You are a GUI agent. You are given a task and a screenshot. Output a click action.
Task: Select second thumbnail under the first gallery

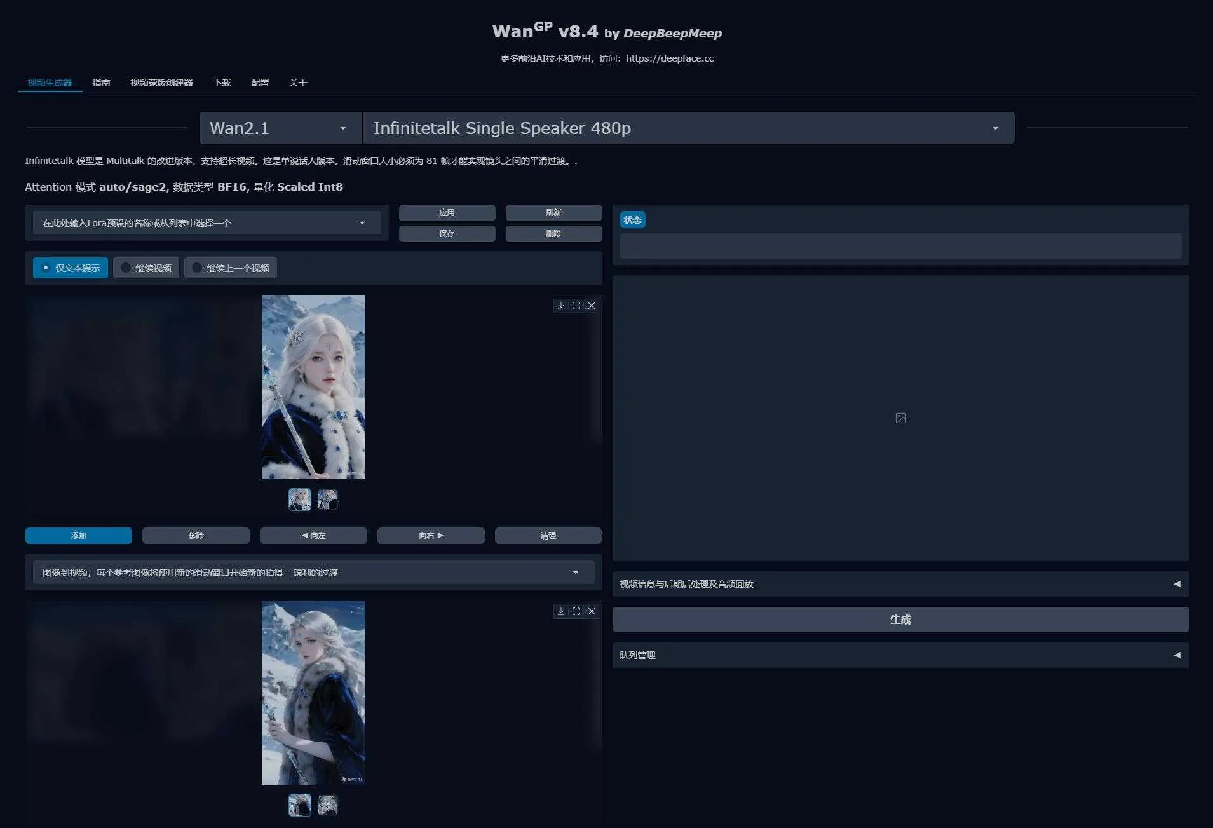tap(328, 499)
